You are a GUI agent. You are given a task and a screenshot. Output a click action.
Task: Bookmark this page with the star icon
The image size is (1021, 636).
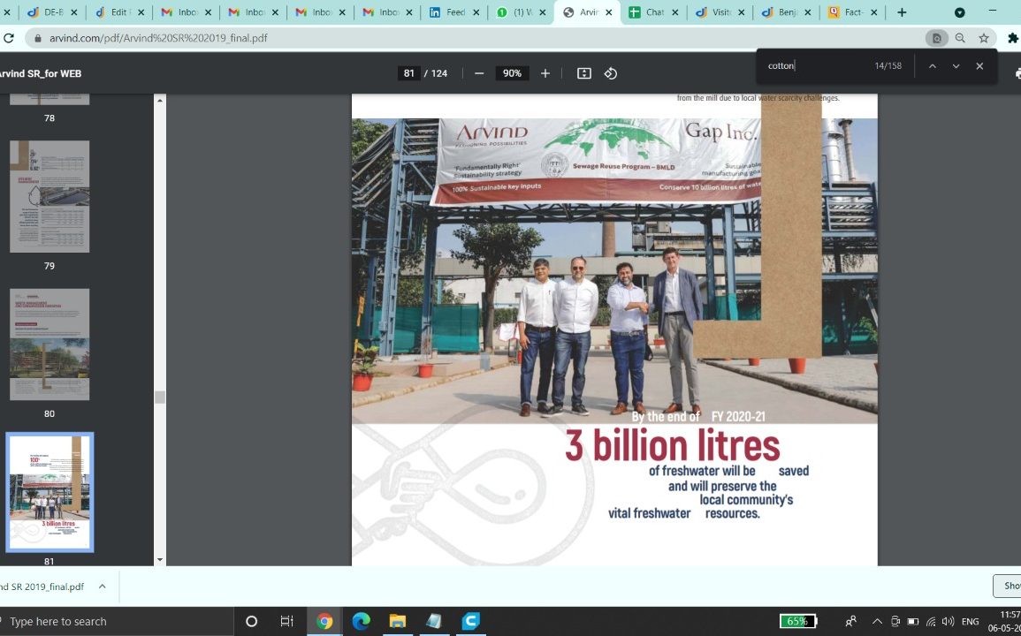984,38
